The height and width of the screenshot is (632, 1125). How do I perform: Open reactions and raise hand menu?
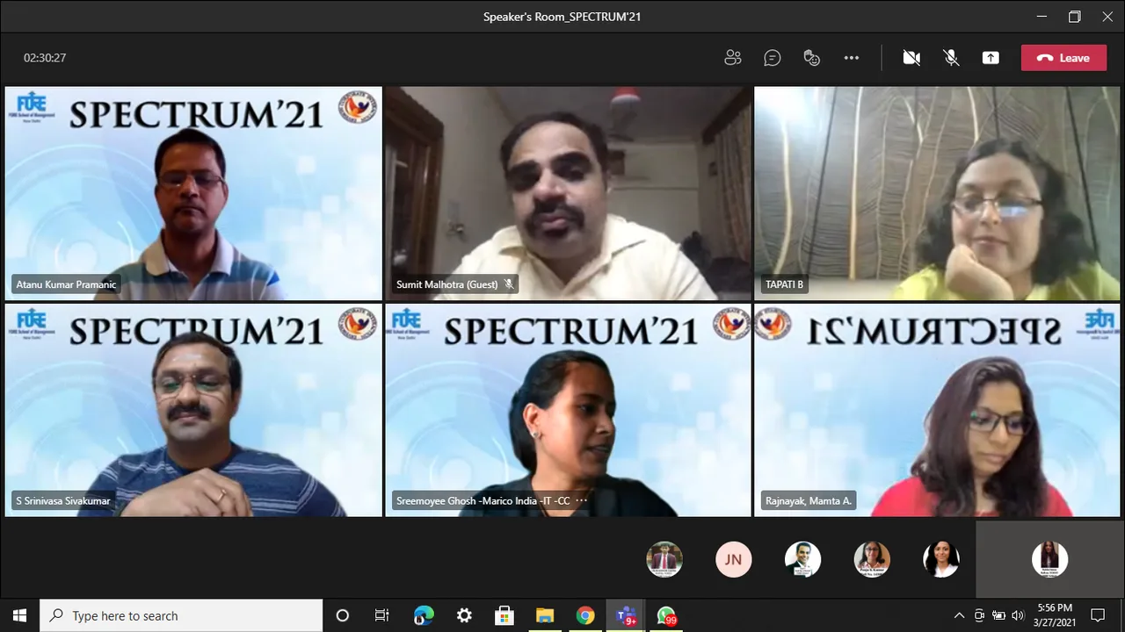click(812, 58)
